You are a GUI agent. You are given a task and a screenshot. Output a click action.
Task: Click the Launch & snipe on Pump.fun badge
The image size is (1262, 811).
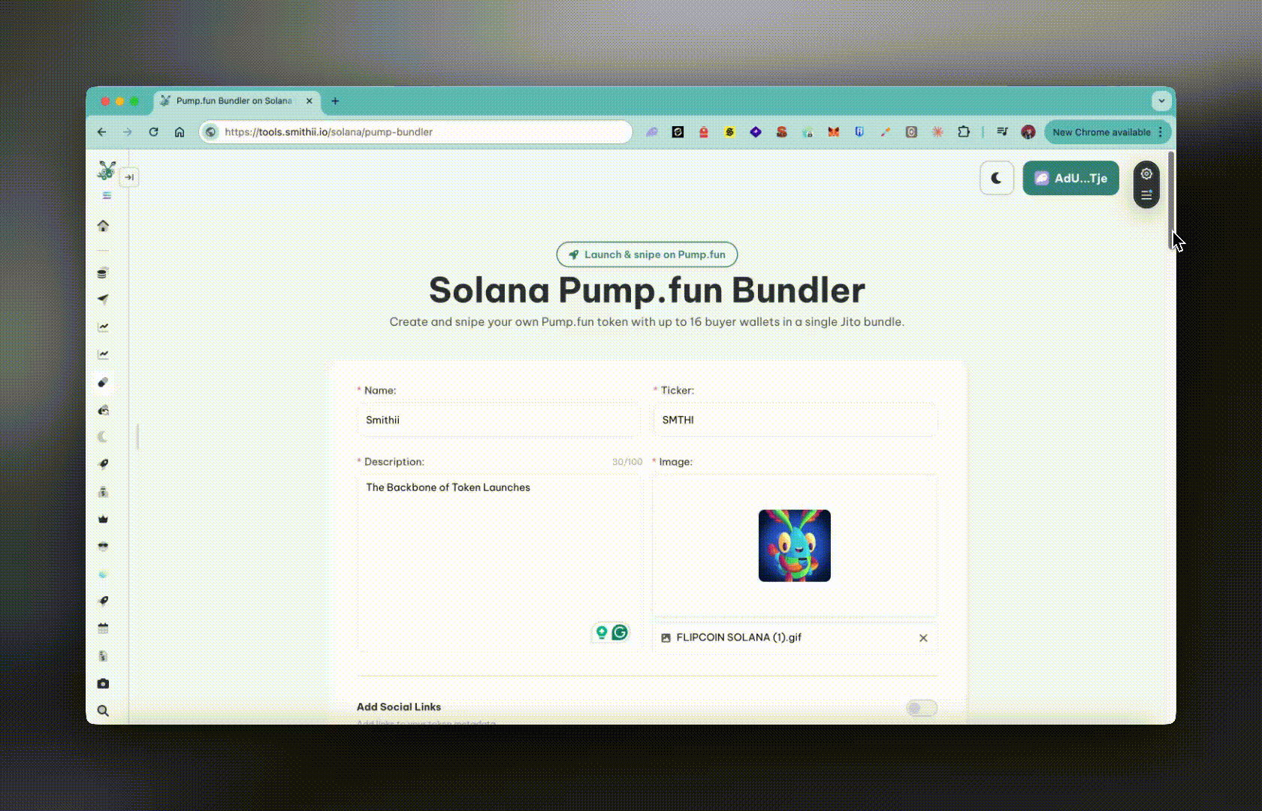coord(647,255)
